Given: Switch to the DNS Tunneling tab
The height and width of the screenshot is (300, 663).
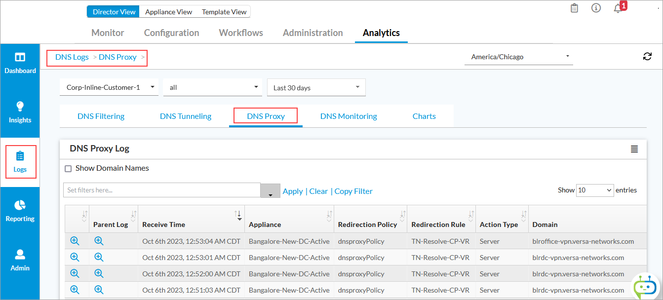Looking at the screenshot, I should point(186,116).
